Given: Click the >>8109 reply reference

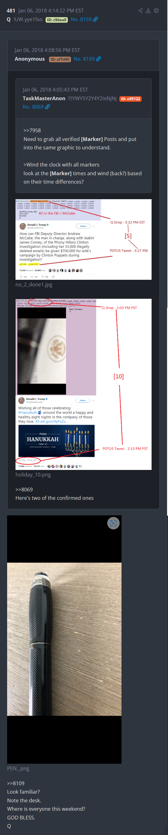Looking at the screenshot, I should 16,783.
